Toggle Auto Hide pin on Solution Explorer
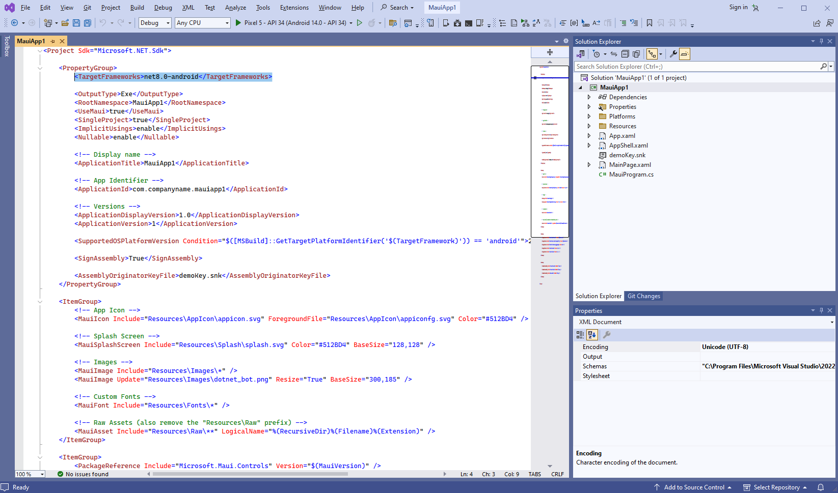Viewport: 838px width, 493px height. click(x=822, y=41)
